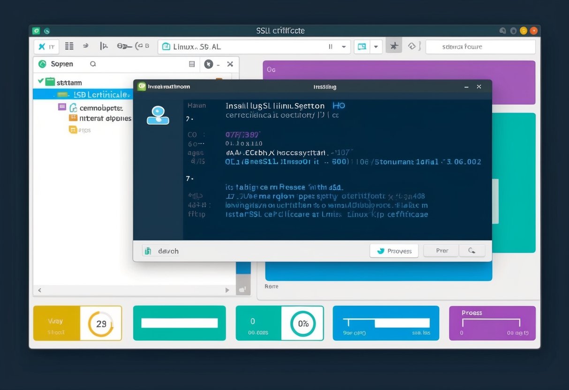
Task: Open the Linux SSL address bar dropdown
Action: [344, 47]
